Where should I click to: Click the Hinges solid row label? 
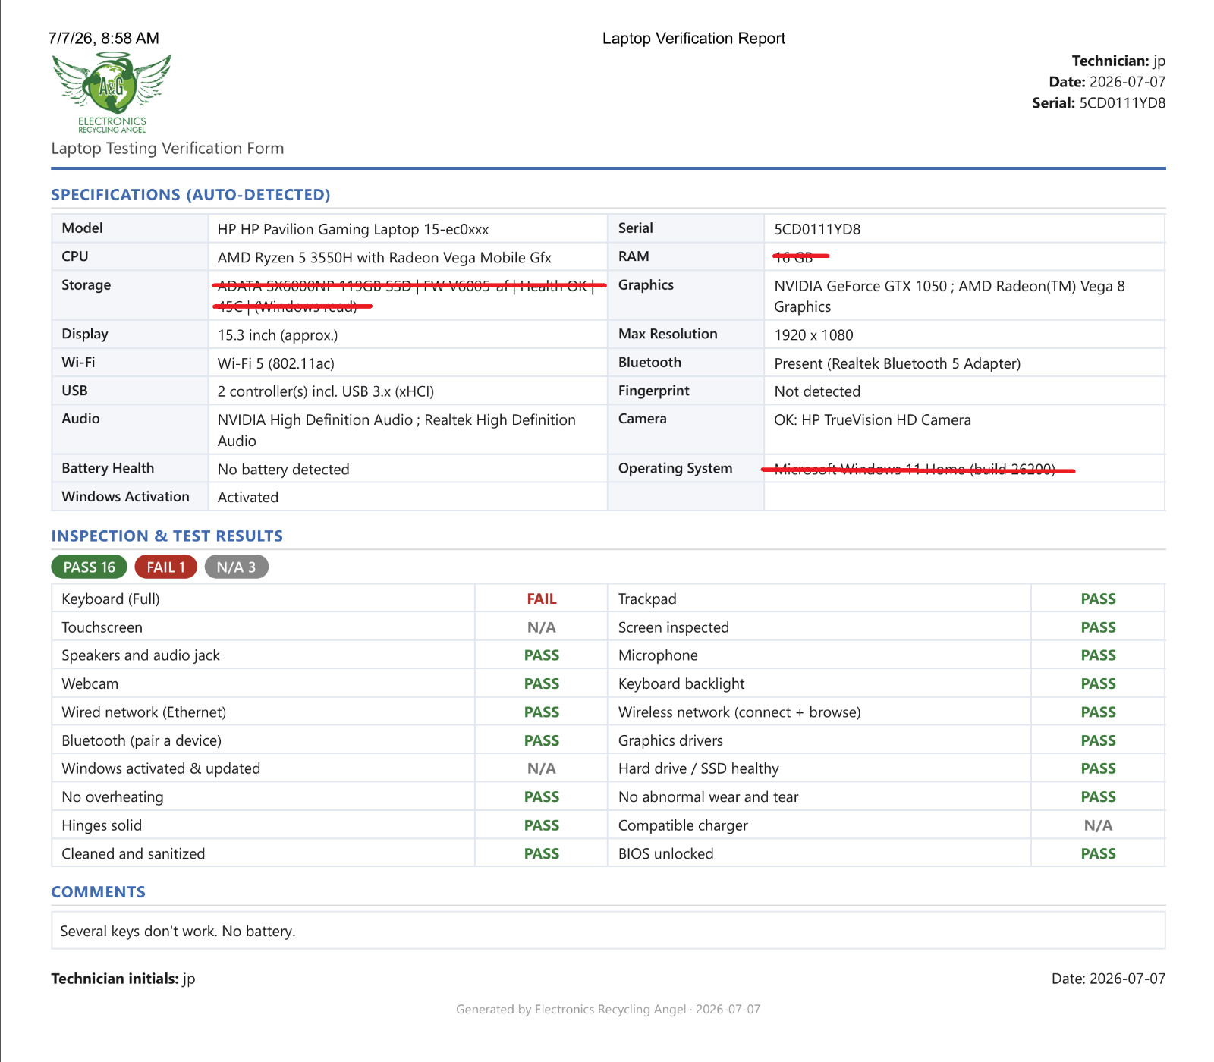(102, 825)
